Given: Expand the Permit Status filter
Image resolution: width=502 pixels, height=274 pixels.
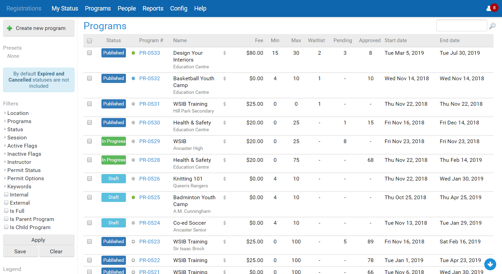Looking at the screenshot, I should point(22,170).
